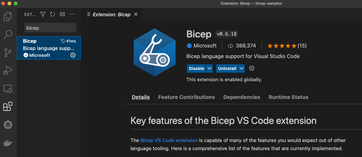Open the Source Control view icon
Image resolution: width=362 pixels, height=157 pixels.
coord(8,52)
